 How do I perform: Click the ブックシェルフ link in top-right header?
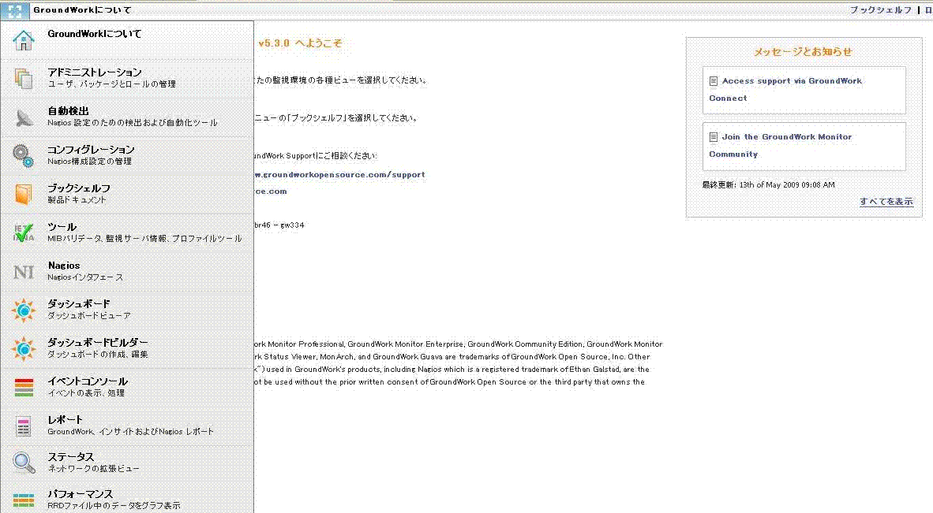880,10
